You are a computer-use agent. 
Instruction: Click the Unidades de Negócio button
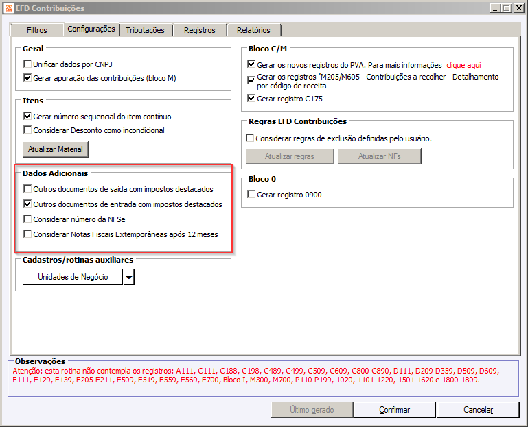tap(73, 277)
